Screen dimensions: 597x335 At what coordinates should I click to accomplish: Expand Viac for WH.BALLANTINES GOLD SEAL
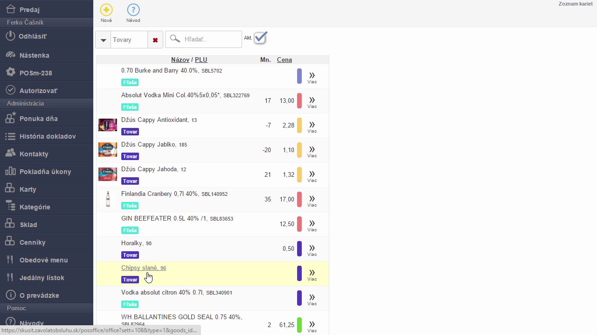tap(312, 326)
